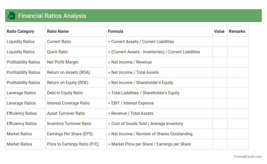Click the Financial Ratios Analysis title
Viewport: 267px width, 164px height.
coord(52,16)
